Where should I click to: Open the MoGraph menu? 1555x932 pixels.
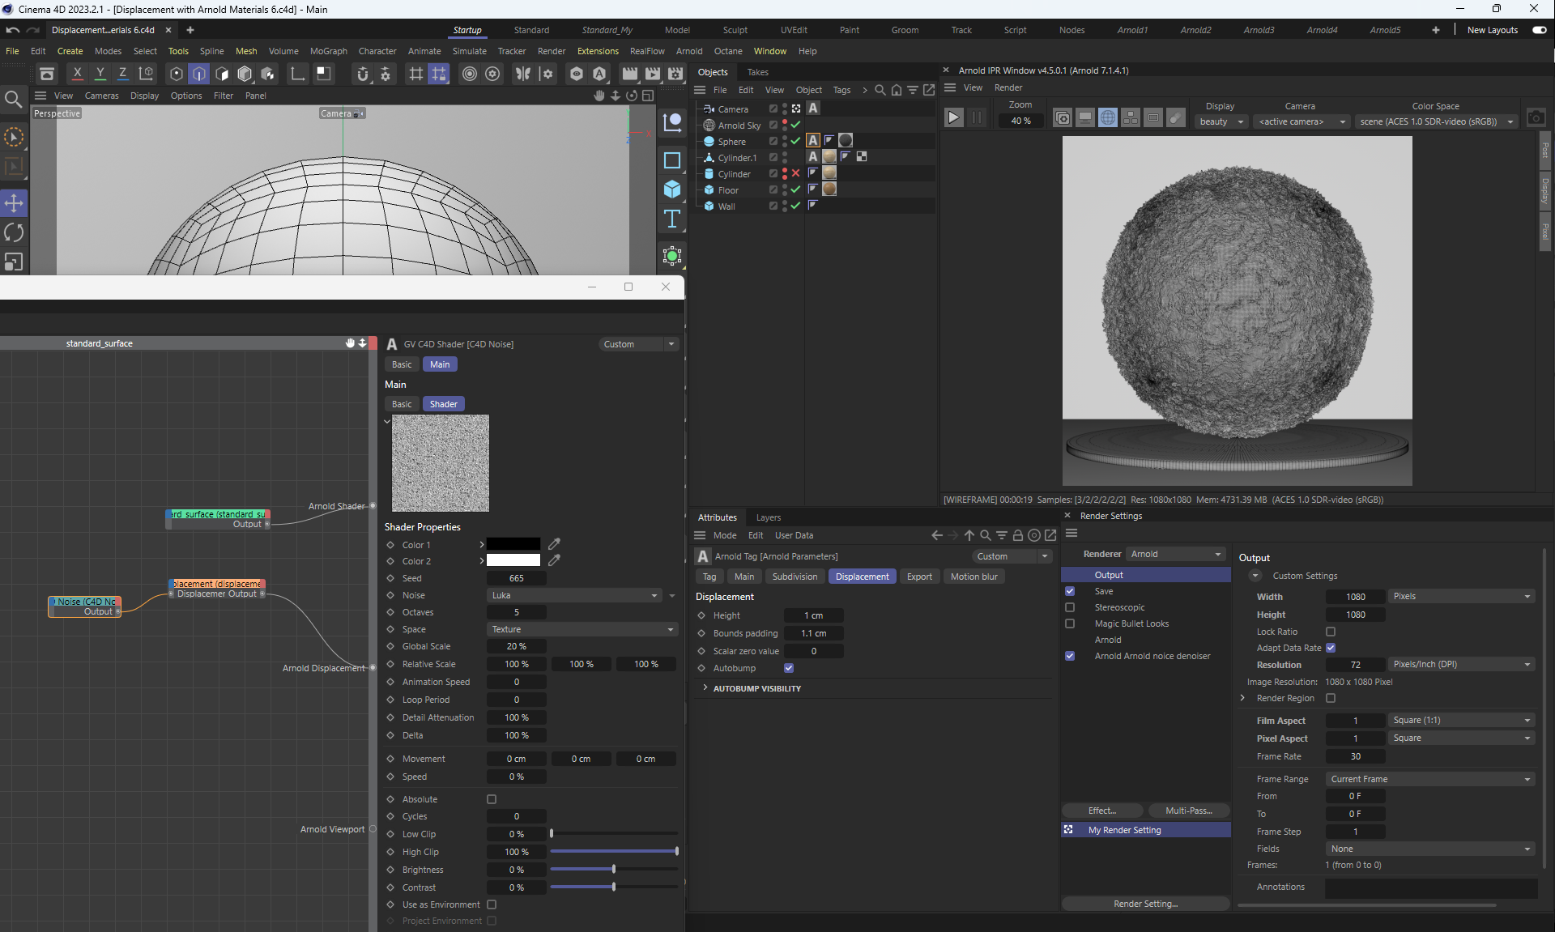pyautogui.click(x=328, y=51)
